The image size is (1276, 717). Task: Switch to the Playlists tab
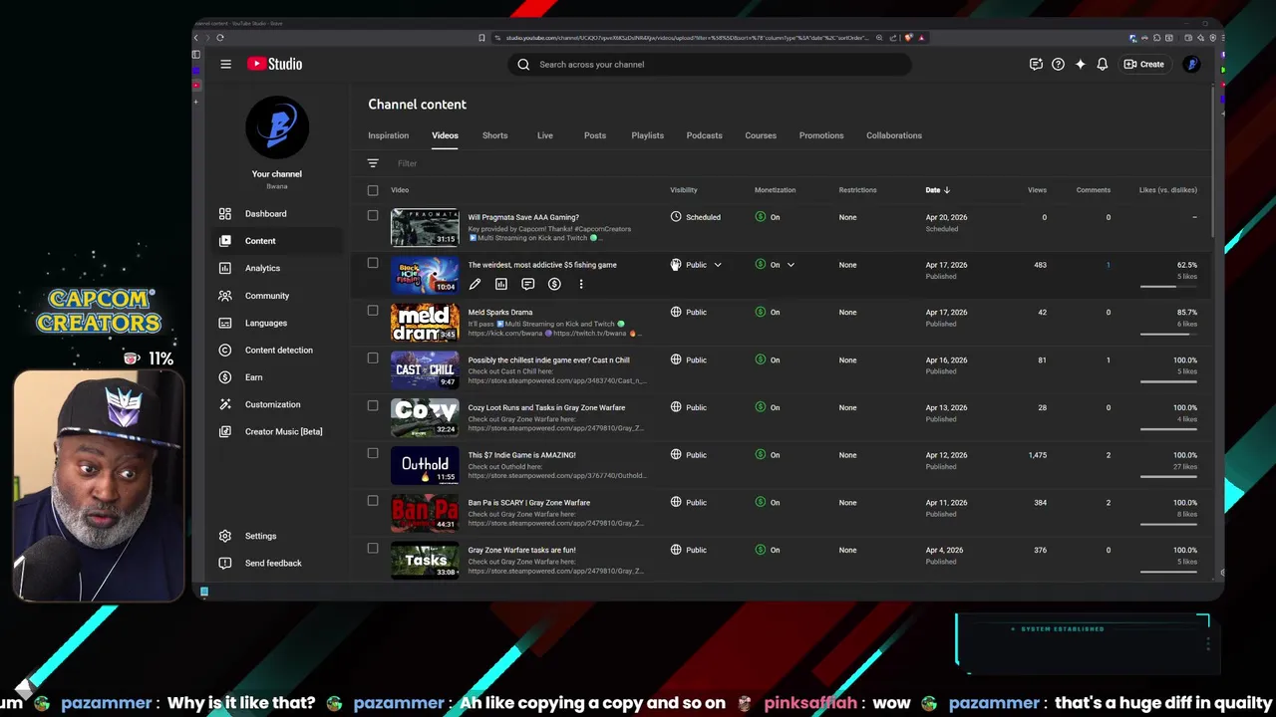pos(647,135)
